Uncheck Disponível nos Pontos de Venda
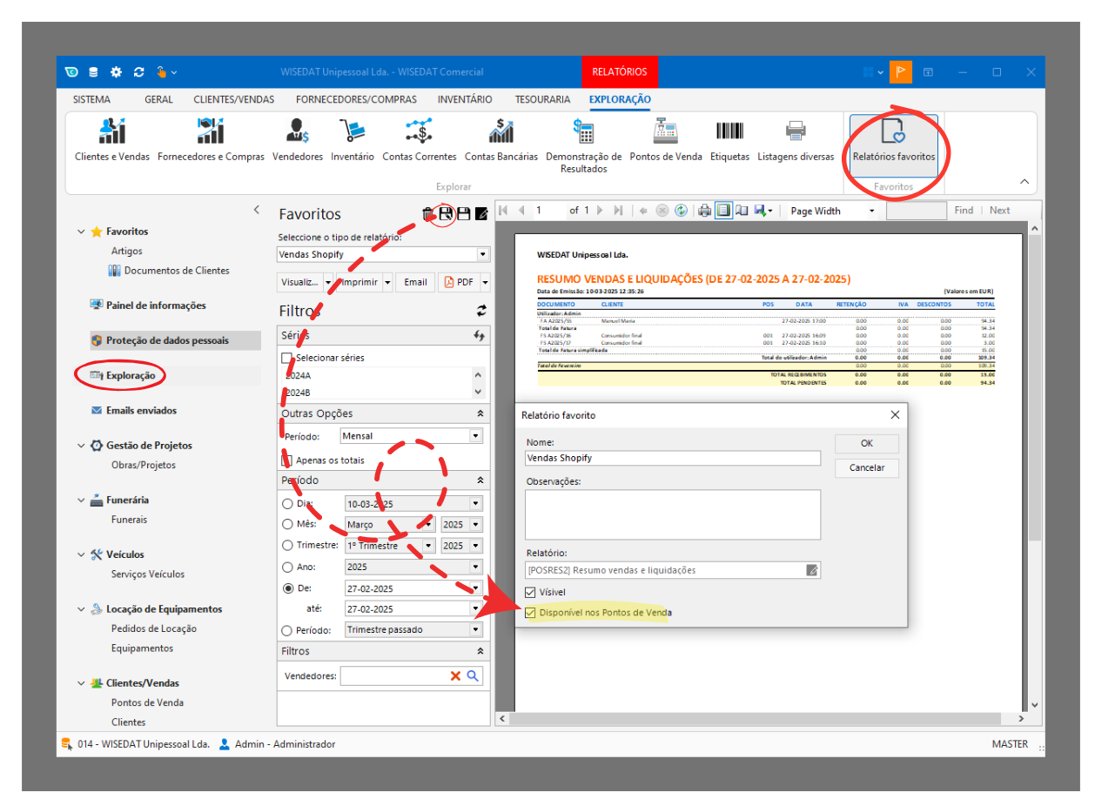 click(531, 613)
